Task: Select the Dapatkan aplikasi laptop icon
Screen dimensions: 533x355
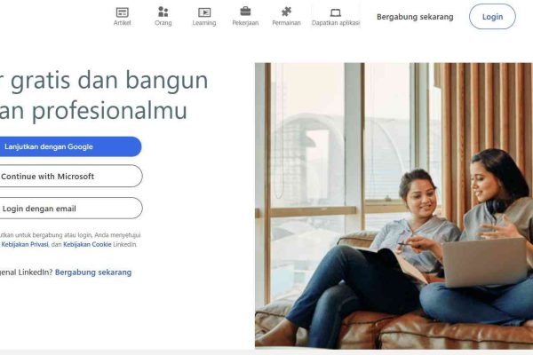Action: tap(336, 12)
